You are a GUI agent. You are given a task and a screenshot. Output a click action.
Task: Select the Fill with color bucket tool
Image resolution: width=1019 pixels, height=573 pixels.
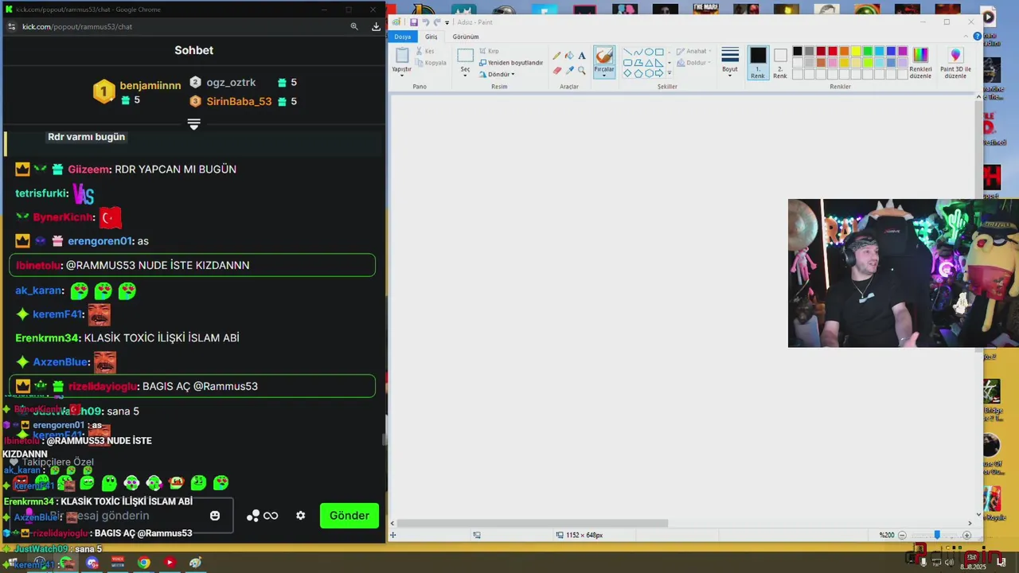click(x=569, y=56)
